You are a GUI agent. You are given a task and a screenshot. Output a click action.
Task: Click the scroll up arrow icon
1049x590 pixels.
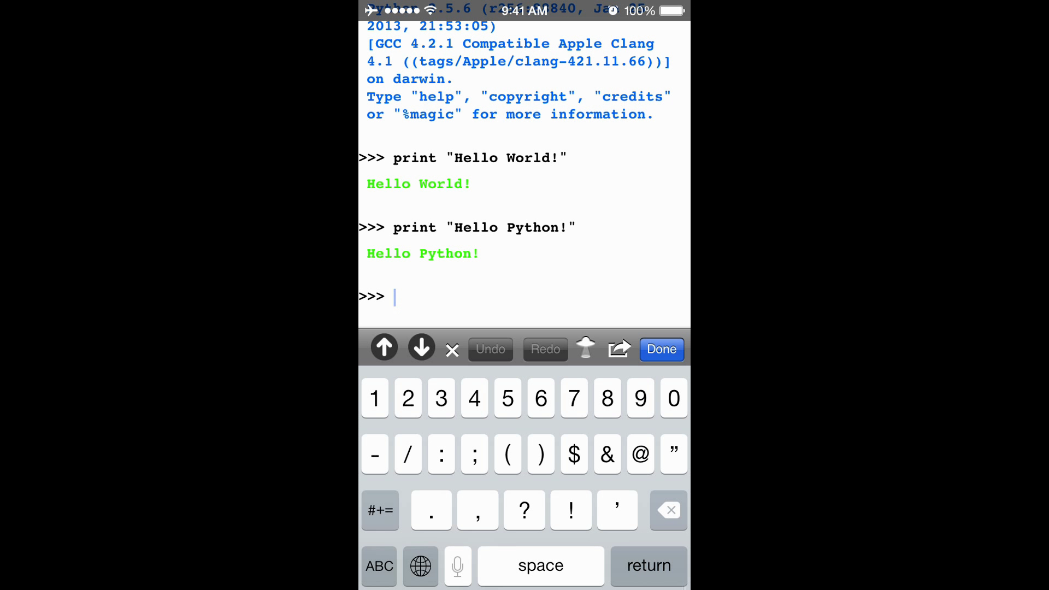click(384, 349)
